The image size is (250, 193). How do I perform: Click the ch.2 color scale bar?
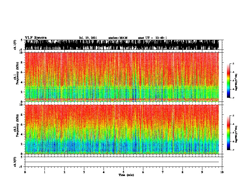click(229, 133)
